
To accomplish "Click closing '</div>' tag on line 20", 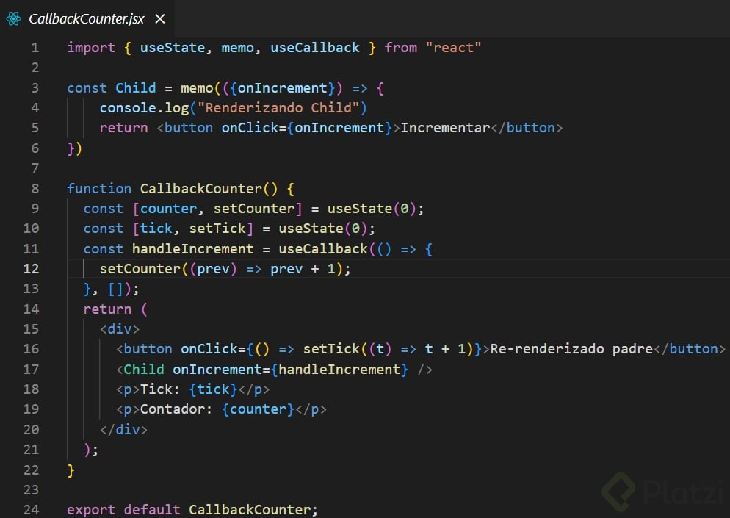I will point(124,430).
